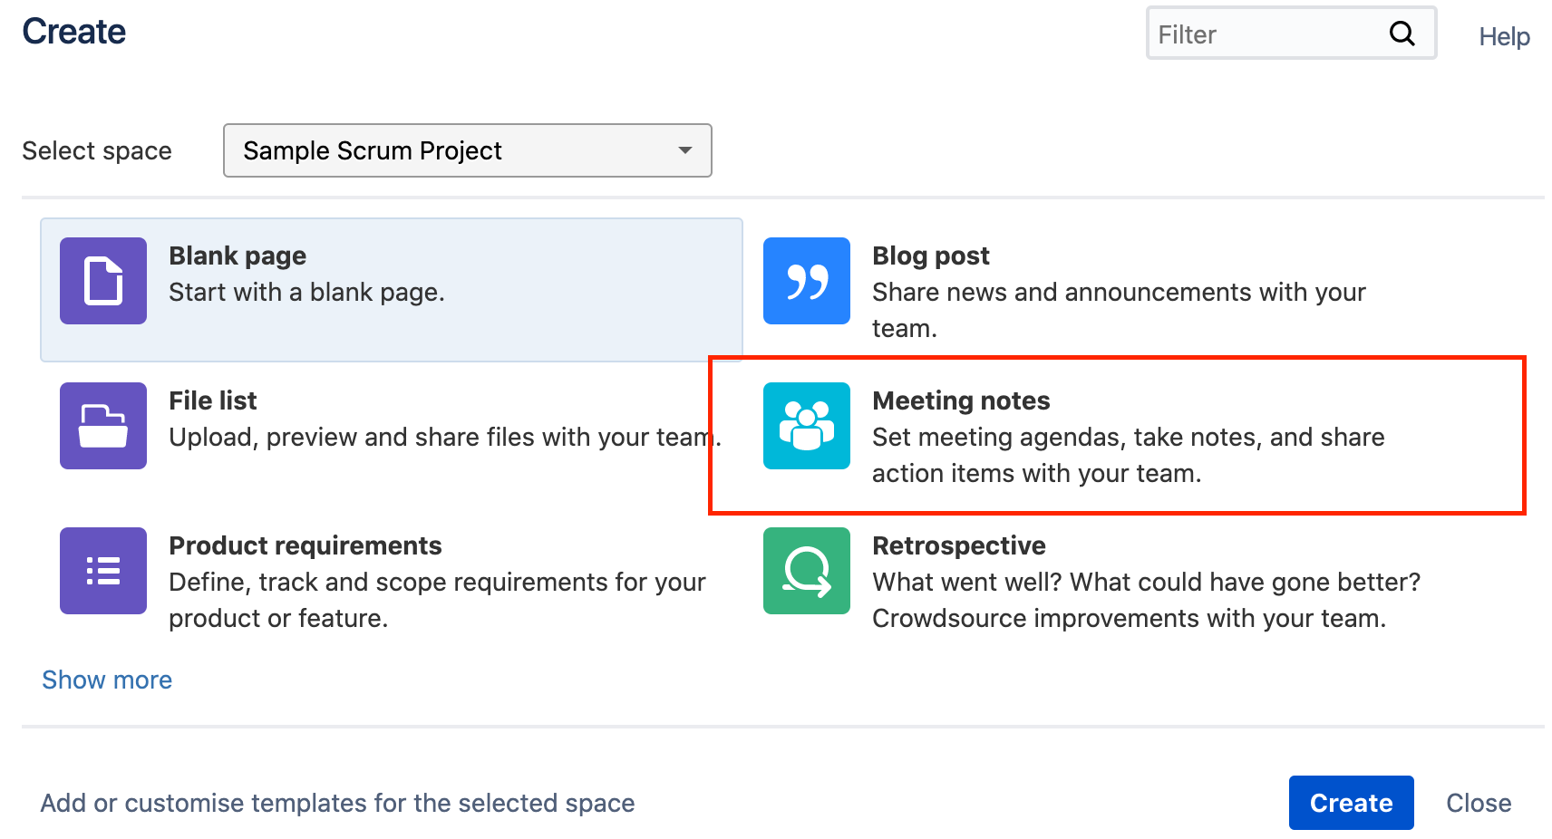The width and height of the screenshot is (1552, 839).
Task: Expand the template list with Show more
Action: click(107, 680)
